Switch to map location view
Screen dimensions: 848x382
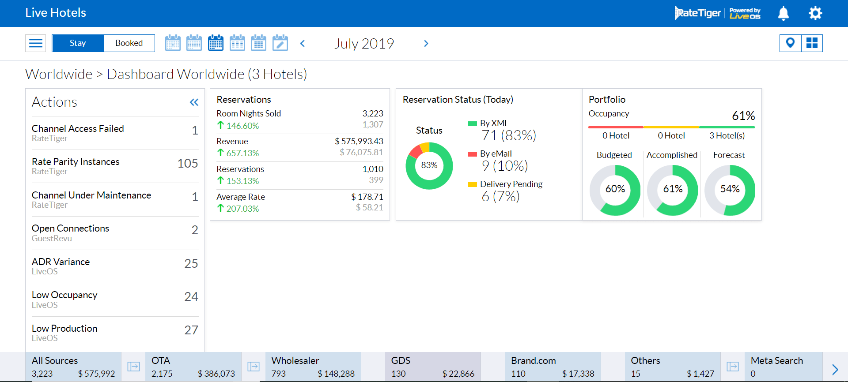(x=790, y=43)
